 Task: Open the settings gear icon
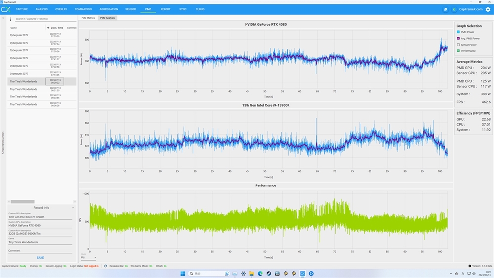[x=488, y=9]
